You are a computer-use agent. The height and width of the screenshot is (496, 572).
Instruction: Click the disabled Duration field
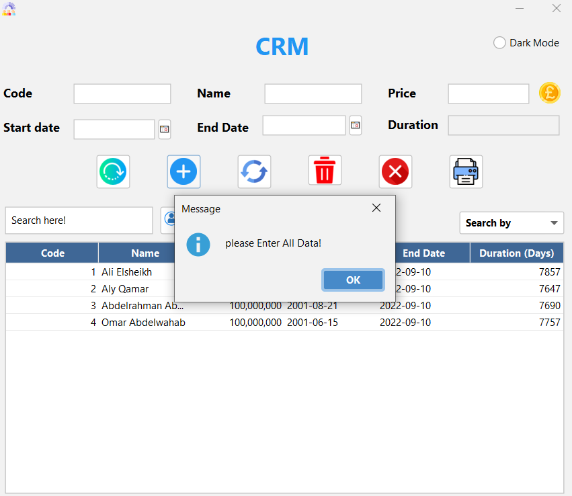pyautogui.click(x=503, y=126)
